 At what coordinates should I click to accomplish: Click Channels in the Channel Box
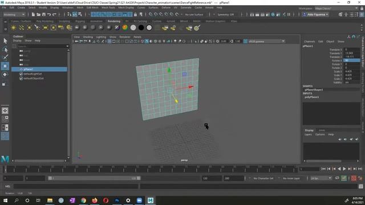point(309,42)
